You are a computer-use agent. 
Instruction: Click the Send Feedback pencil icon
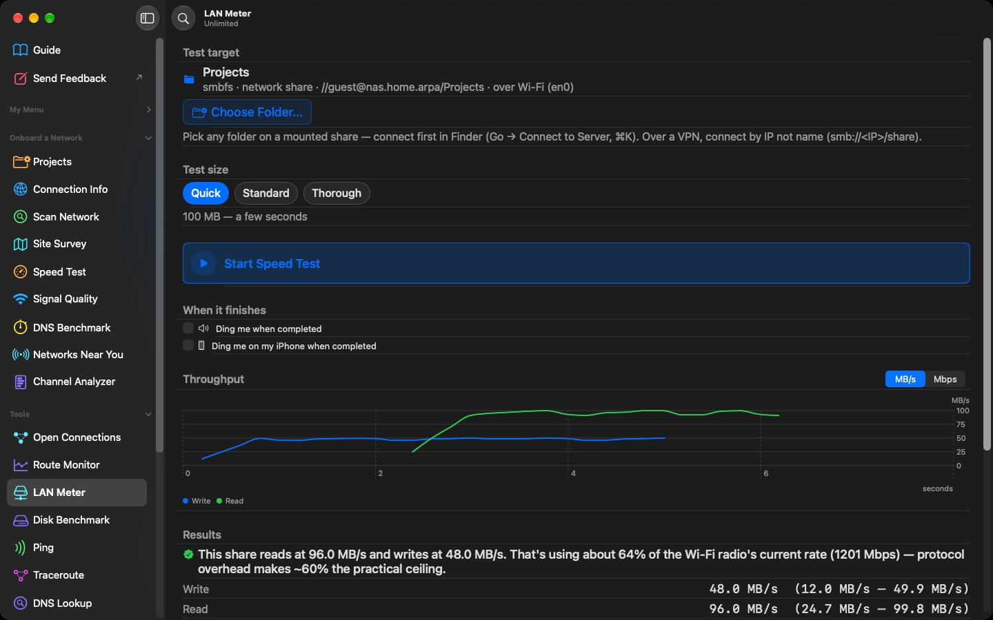tap(21, 79)
